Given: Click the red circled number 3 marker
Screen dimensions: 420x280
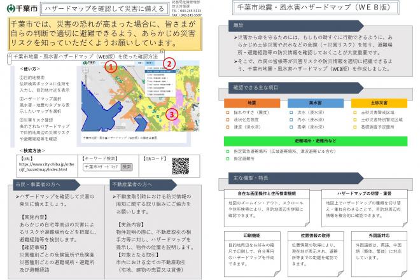Looking at the screenshot, I should tap(170, 115).
